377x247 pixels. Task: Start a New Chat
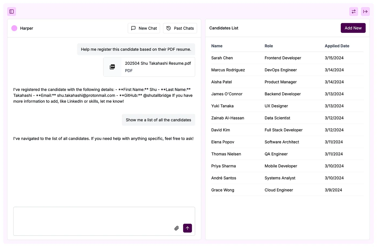pos(144,28)
